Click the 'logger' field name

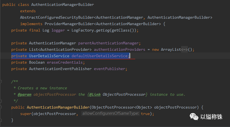58,30
